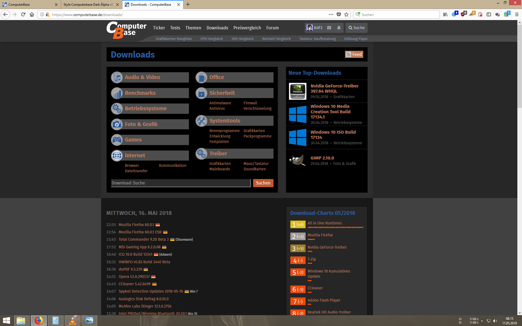Click the Audio & Video category icon

117,77
